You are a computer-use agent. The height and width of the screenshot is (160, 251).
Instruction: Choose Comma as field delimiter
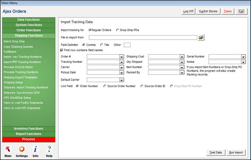pyautogui.click(x=83, y=45)
